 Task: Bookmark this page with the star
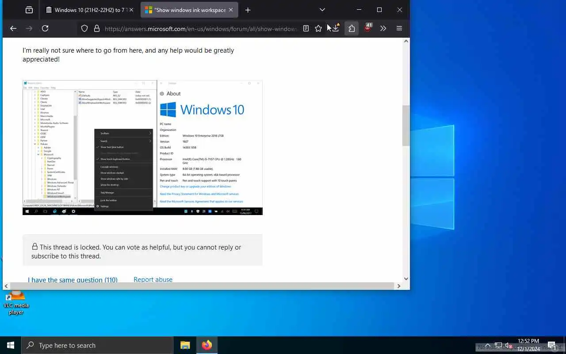click(x=318, y=28)
